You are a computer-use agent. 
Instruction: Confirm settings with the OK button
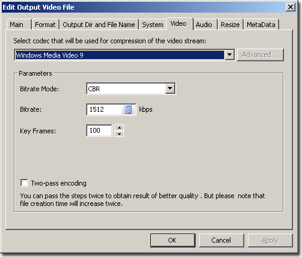coord(173,240)
